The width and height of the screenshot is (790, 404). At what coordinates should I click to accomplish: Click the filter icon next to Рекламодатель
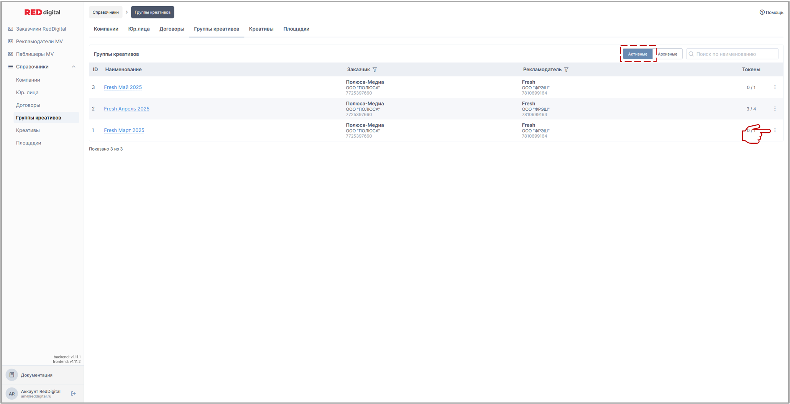(566, 70)
